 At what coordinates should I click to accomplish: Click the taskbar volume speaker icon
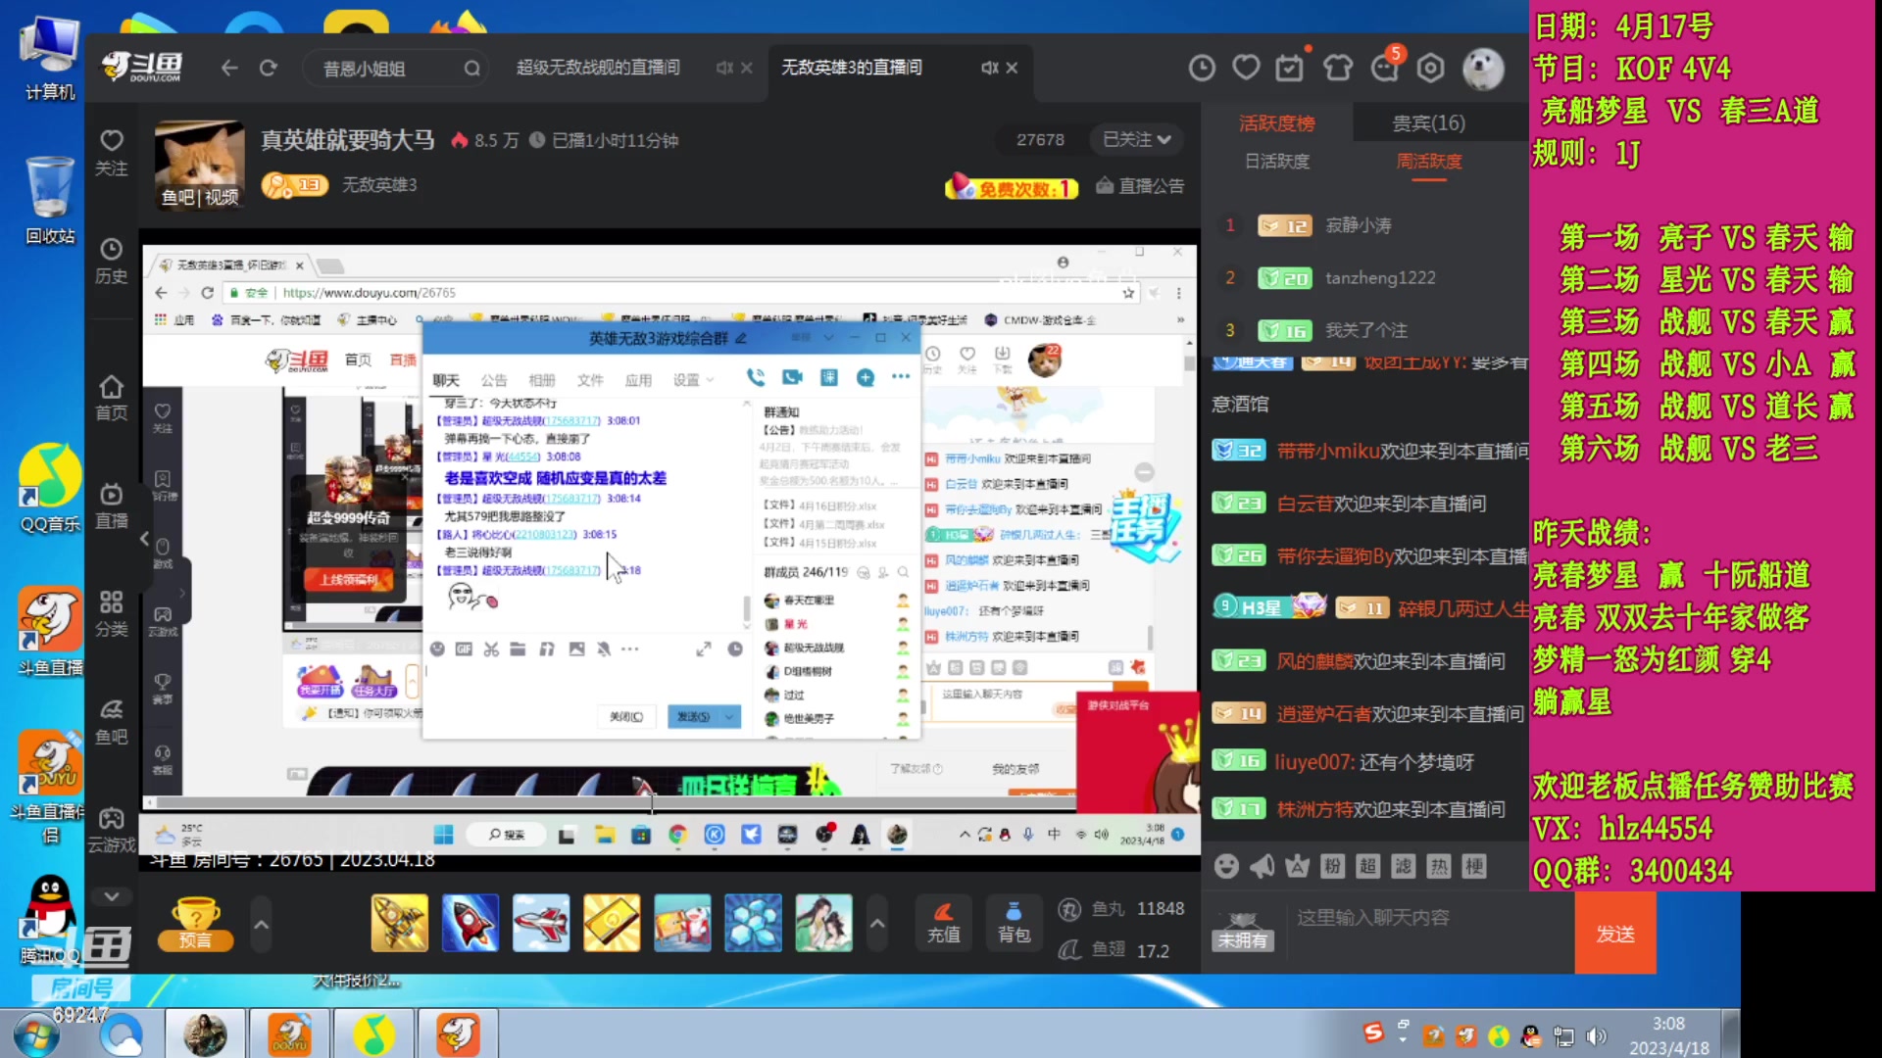[1597, 1036]
